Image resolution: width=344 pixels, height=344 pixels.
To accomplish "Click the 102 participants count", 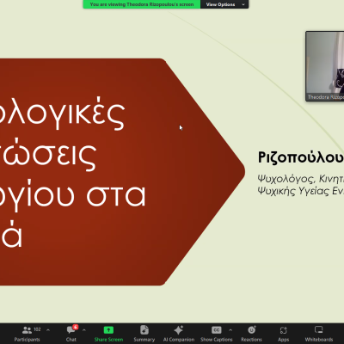I will tap(37, 329).
